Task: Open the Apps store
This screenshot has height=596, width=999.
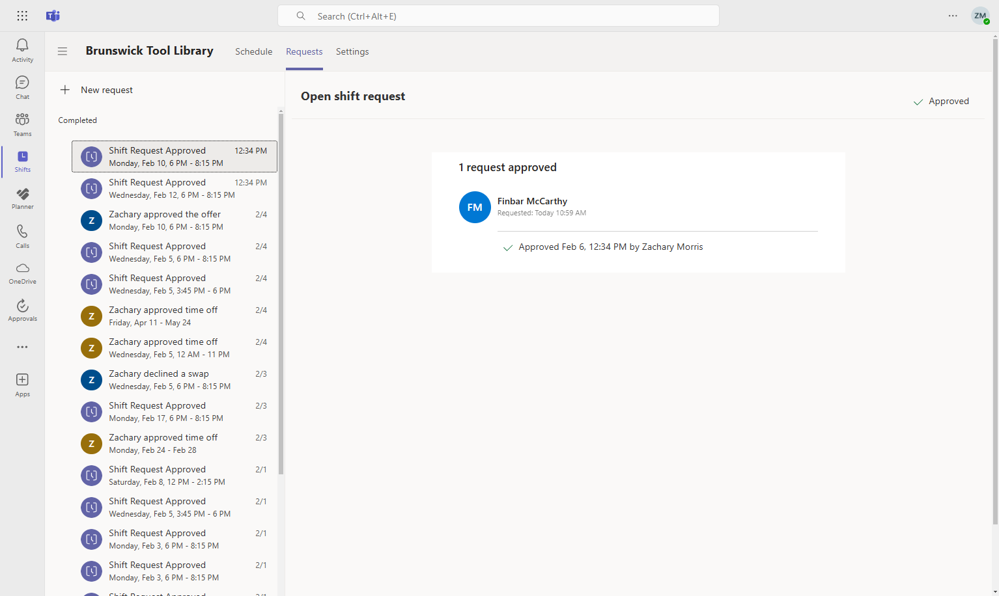Action: (x=22, y=385)
